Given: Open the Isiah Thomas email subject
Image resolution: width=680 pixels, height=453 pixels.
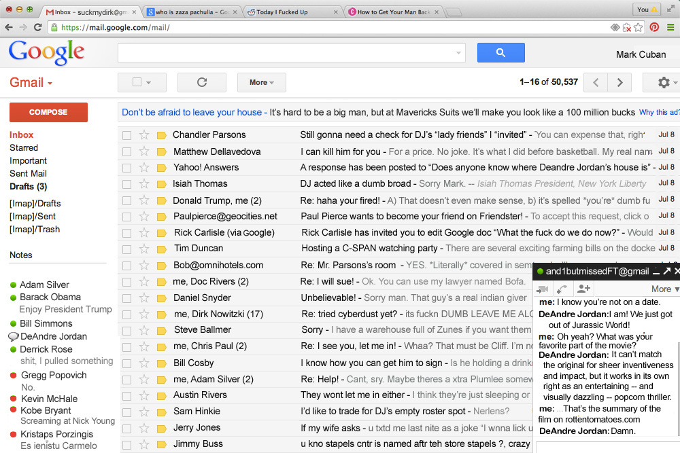Looking at the screenshot, I should click(x=356, y=184).
